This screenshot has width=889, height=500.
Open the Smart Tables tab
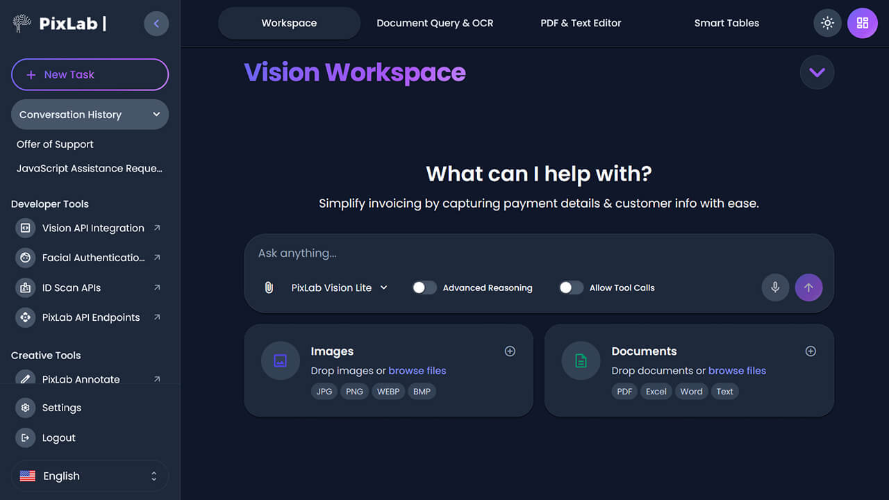coord(726,23)
